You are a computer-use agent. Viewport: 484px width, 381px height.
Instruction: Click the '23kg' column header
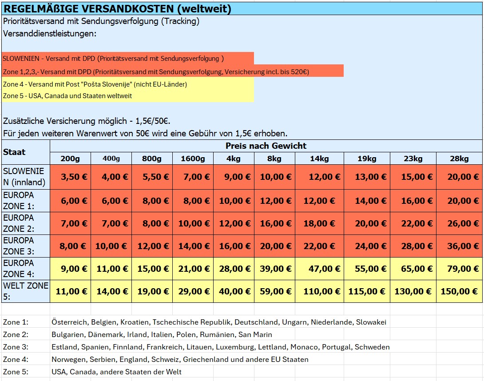pos(413,159)
